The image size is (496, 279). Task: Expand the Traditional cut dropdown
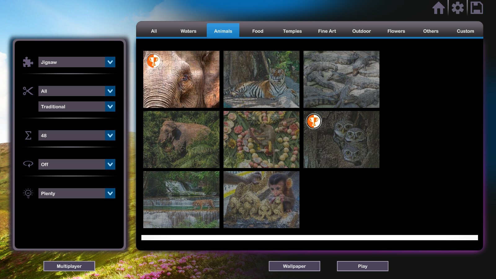click(77, 106)
